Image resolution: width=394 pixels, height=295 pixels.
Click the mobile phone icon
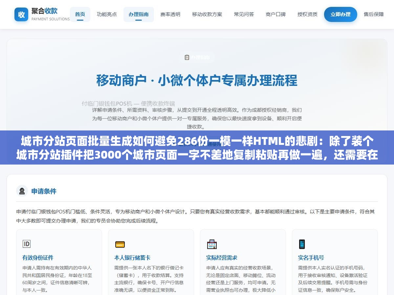302,244
